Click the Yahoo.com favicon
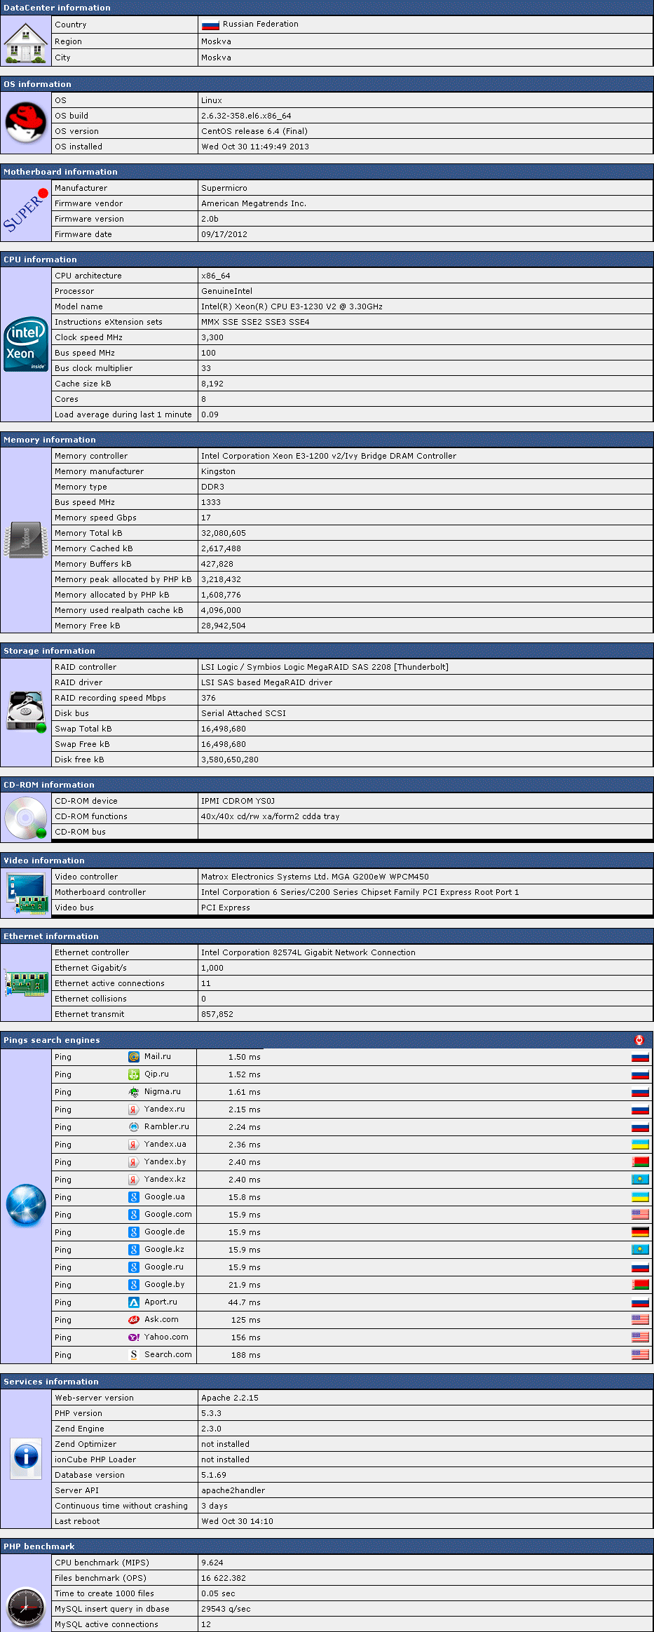 [x=134, y=1337]
